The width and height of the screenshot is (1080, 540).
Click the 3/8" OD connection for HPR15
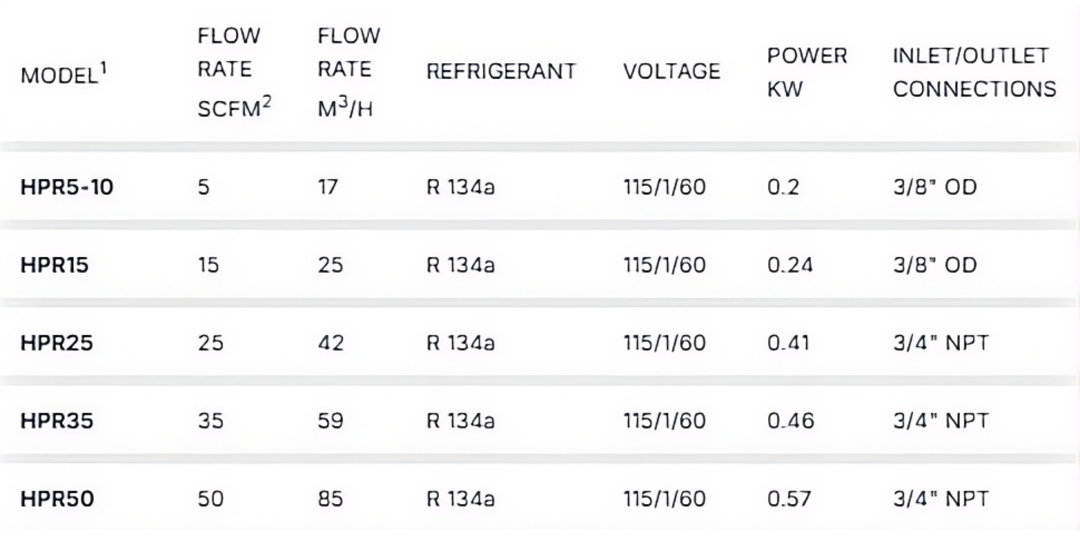[x=935, y=265]
